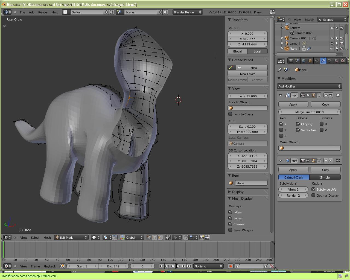Open the Mesh menu in viewport header
This screenshot has width=350, height=280.
(x=47, y=237)
